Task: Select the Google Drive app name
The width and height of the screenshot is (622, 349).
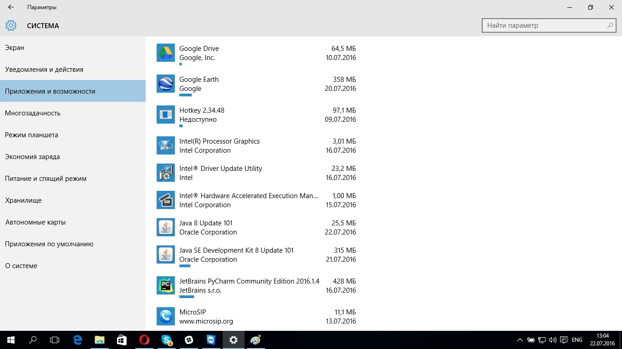Action: click(199, 49)
